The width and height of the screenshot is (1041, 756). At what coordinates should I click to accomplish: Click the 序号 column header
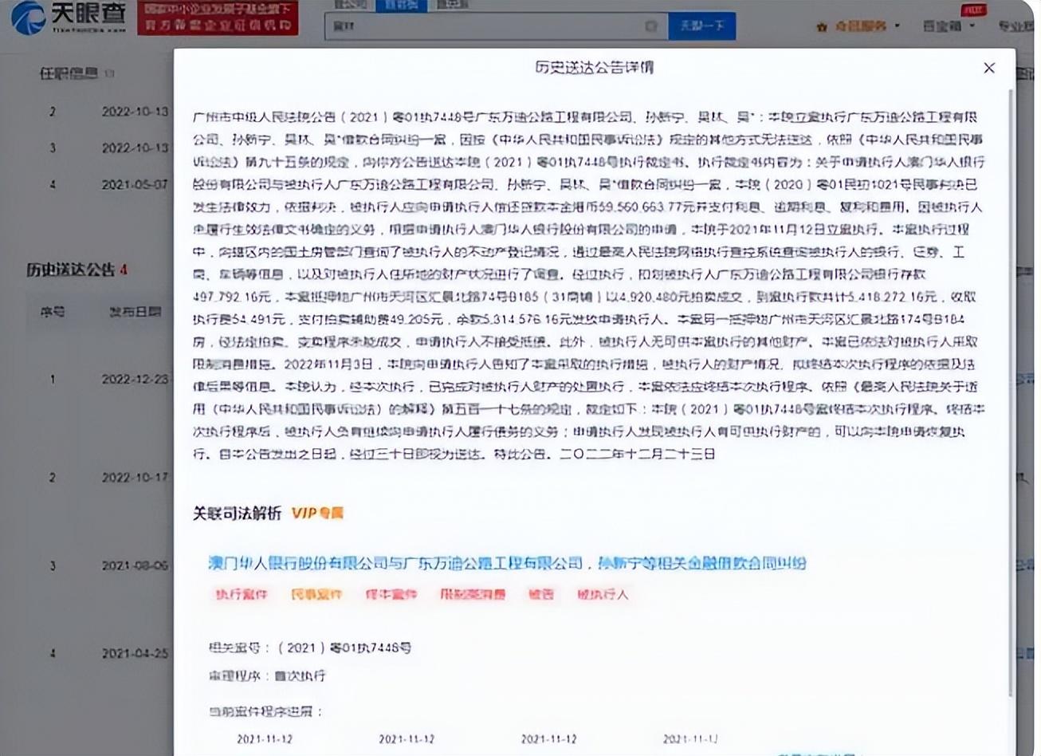53,312
